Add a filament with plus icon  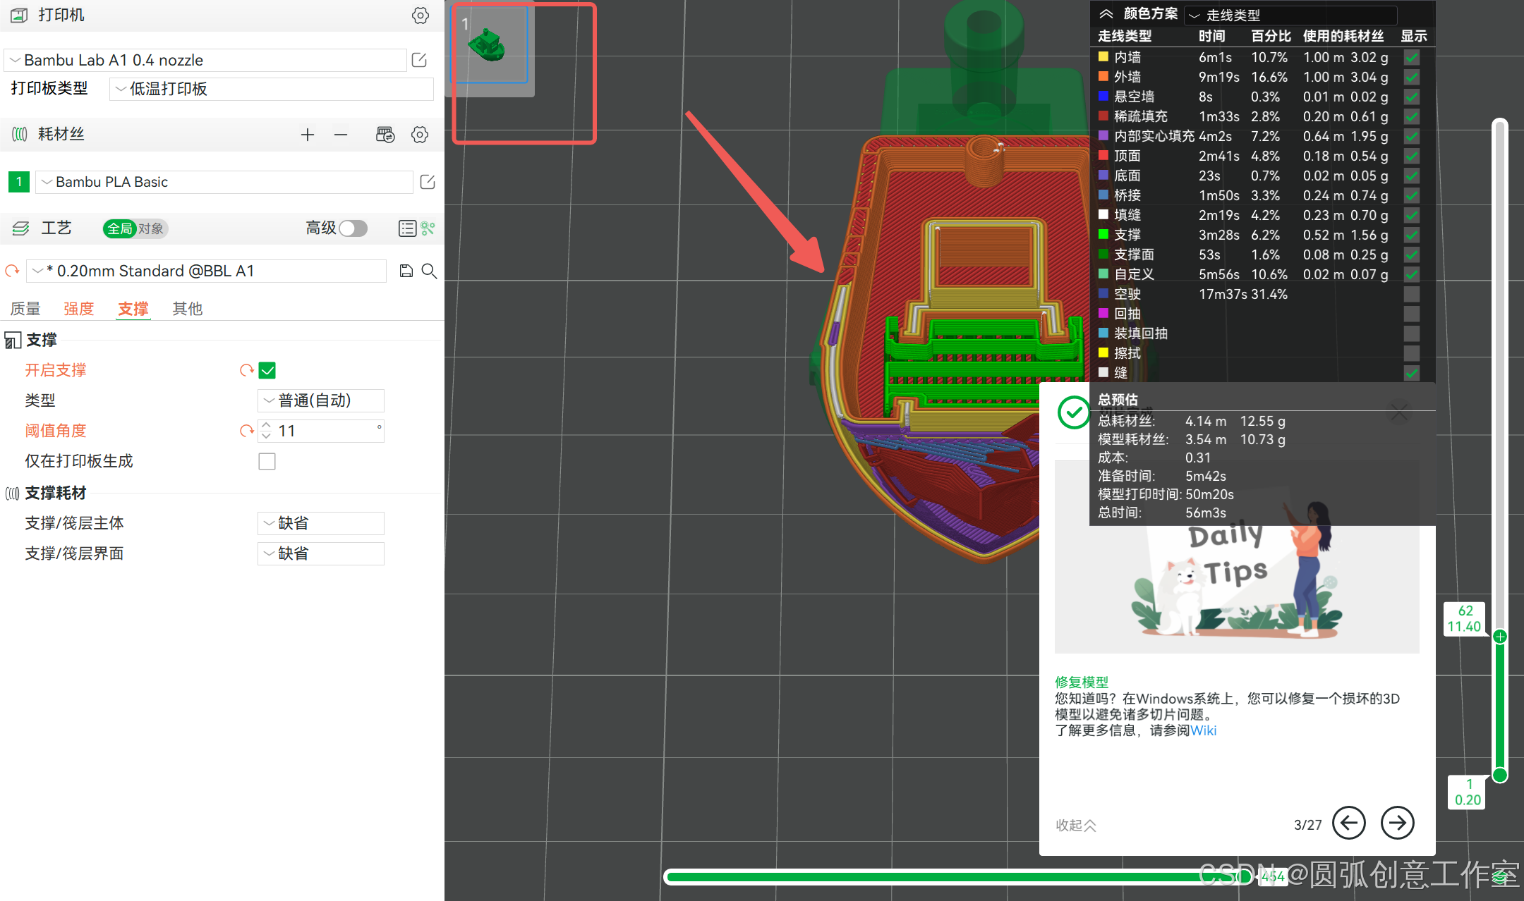[307, 135]
